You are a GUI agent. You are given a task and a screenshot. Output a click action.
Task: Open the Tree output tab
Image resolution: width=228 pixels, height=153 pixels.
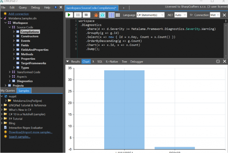[x=124, y=62]
